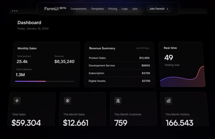Image resolution: width=215 pixels, height=139 pixels.
Task: Go to the Templates page
Action: click(x=97, y=9)
